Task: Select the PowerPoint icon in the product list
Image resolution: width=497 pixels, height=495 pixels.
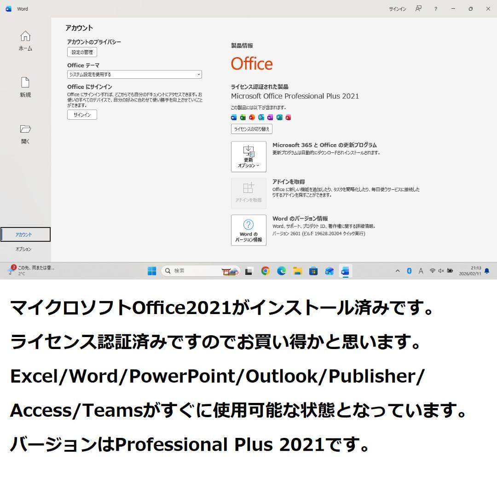Action: [252, 117]
